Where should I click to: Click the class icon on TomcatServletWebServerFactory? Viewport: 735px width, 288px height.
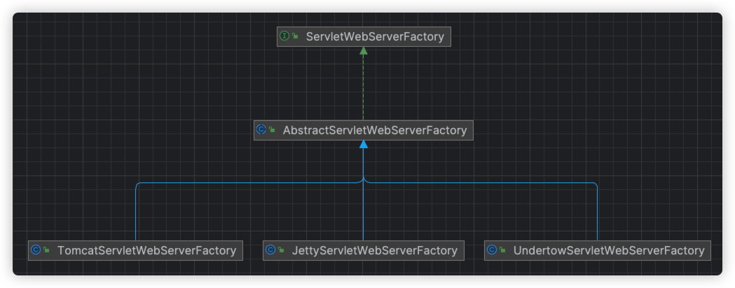click(35, 250)
